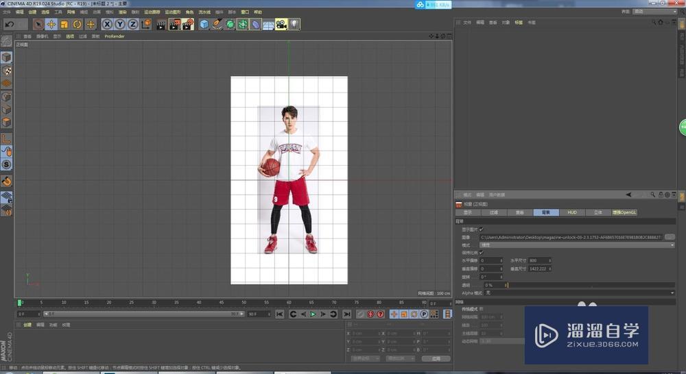This screenshot has width=686, height=374.
Task: Enable the Axis L-shaped mode icon
Action: click(x=7, y=139)
